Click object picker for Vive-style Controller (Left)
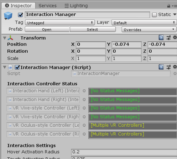This screenshot has width=177, height=159. tap(84, 108)
